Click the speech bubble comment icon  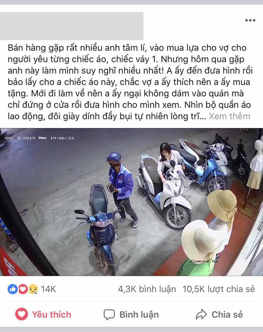click(x=109, y=315)
